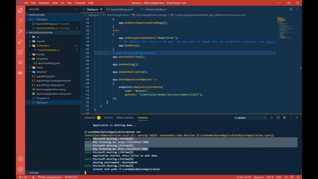Click the feedback icon in status bar
The height and width of the screenshot is (179, 318).
coord(292,177)
